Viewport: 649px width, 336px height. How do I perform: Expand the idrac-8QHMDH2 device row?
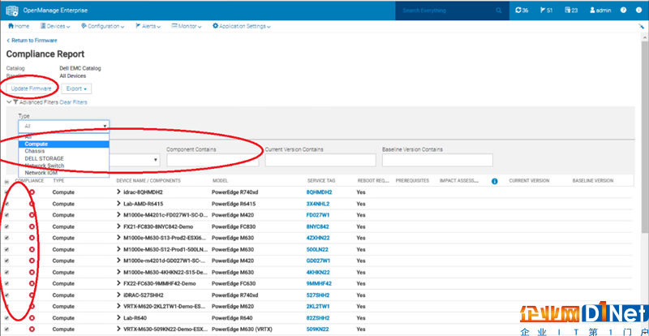[x=118, y=192]
